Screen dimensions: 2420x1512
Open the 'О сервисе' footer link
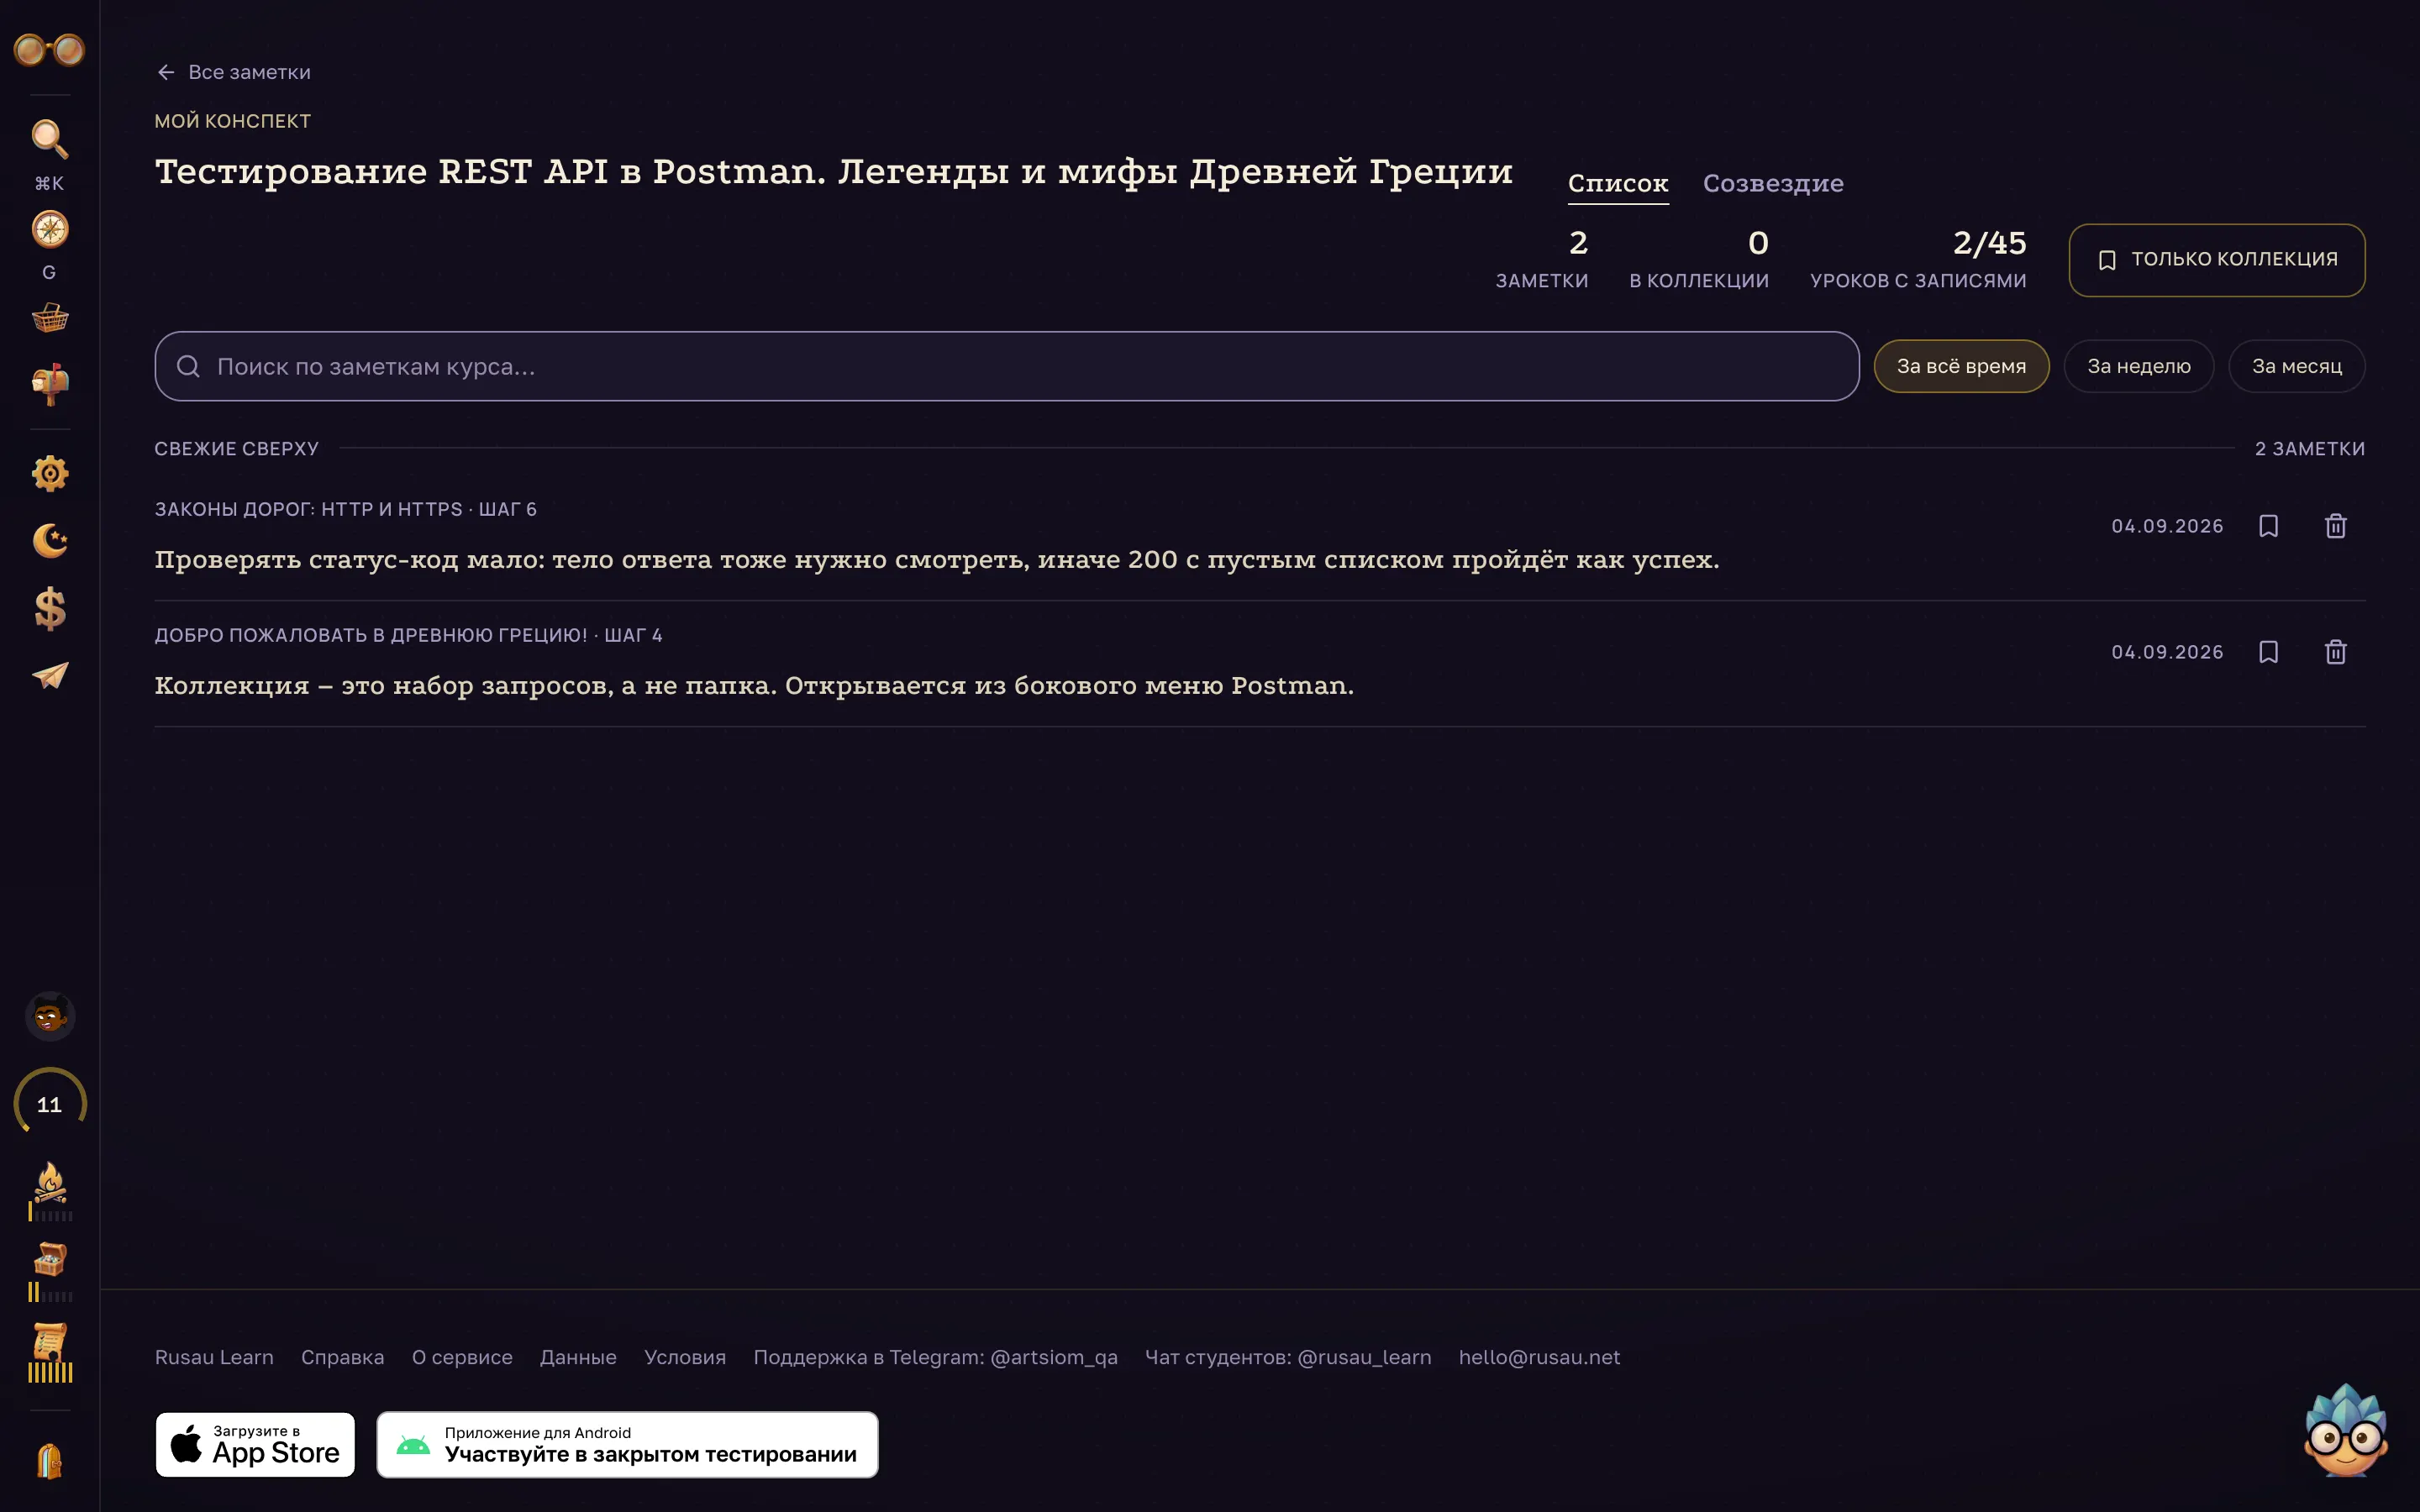pyautogui.click(x=462, y=1357)
